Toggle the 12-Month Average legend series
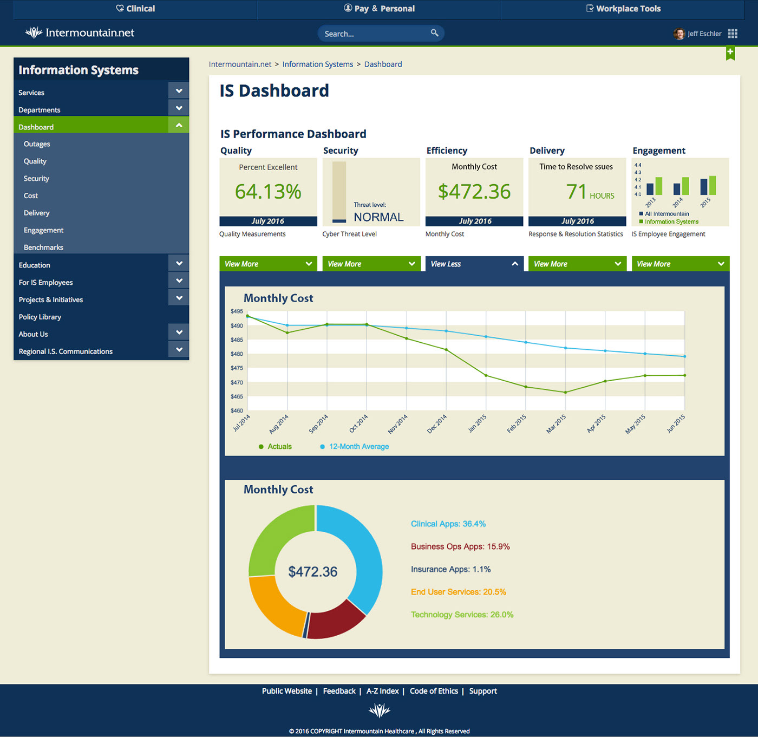Viewport: 758px width, 737px height. [355, 447]
